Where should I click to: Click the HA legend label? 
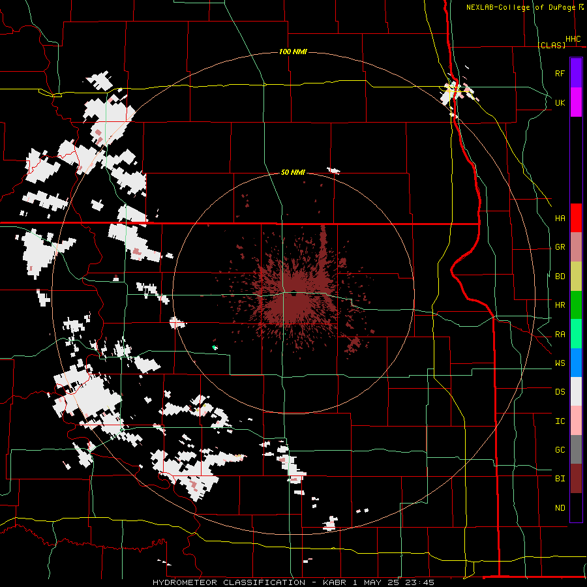(560, 218)
